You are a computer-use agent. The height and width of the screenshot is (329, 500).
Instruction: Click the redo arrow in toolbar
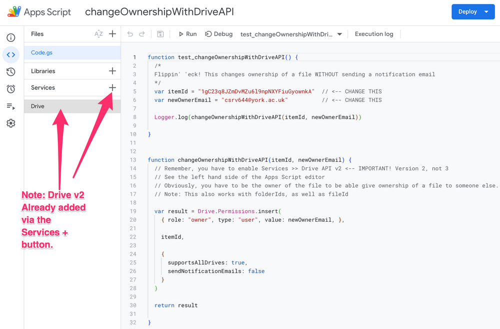click(x=142, y=34)
